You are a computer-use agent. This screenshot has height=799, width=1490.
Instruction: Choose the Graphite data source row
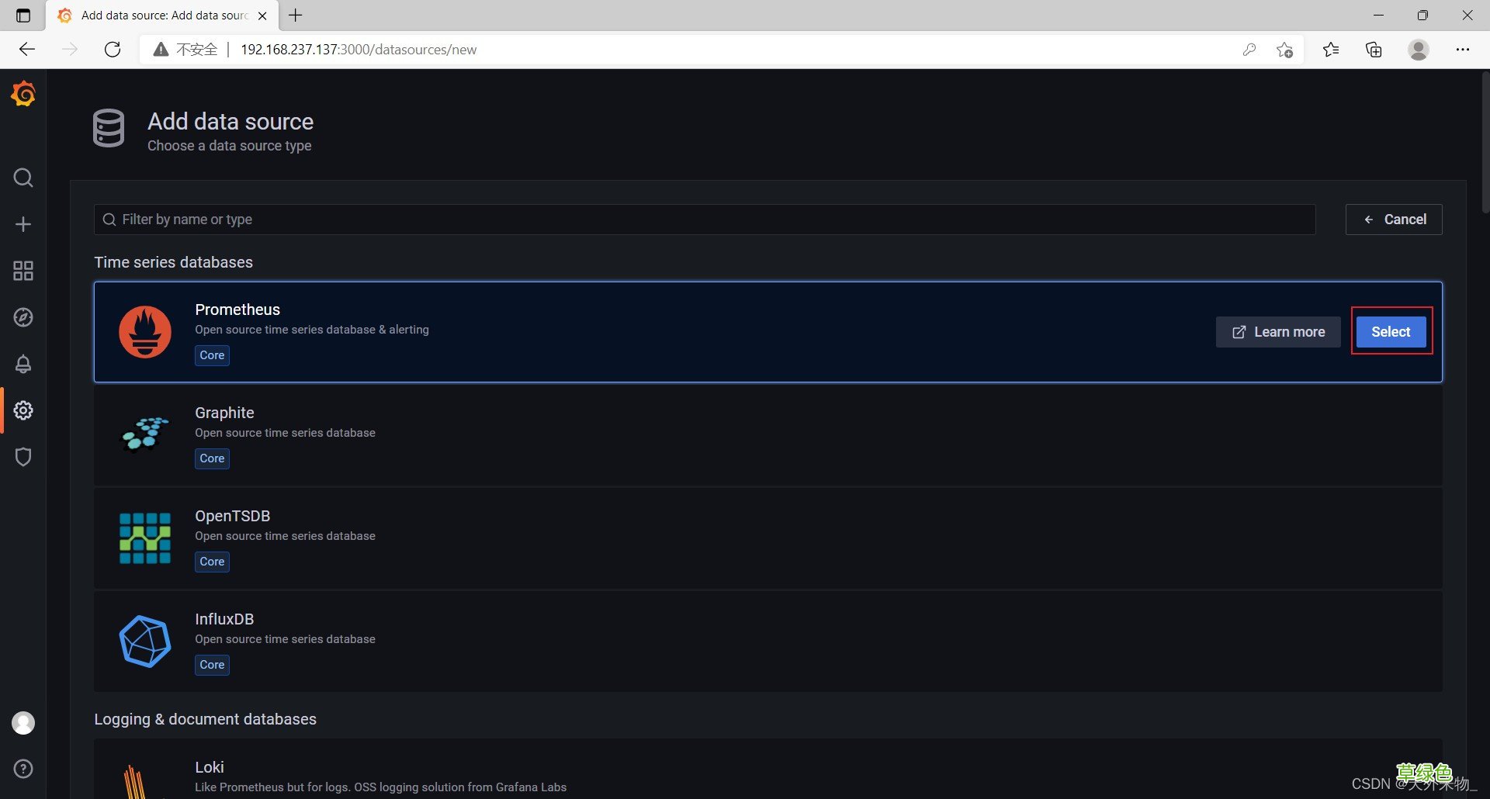point(768,435)
